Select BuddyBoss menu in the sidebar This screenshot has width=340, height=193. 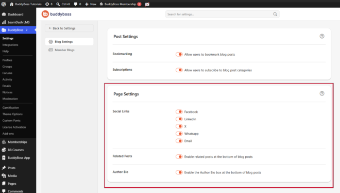coord(18,30)
